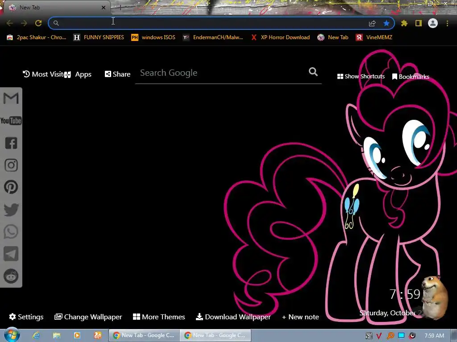Image resolution: width=457 pixels, height=342 pixels.
Task: Open the XP Horror Download bookmark
Action: pyautogui.click(x=280, y=37)
